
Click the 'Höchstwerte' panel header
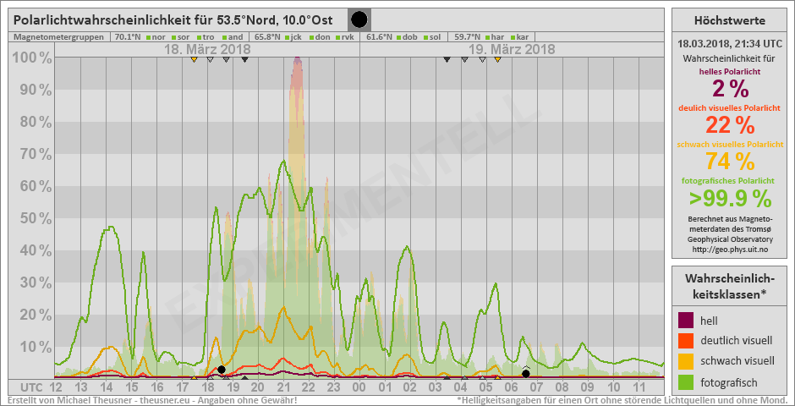729,20
